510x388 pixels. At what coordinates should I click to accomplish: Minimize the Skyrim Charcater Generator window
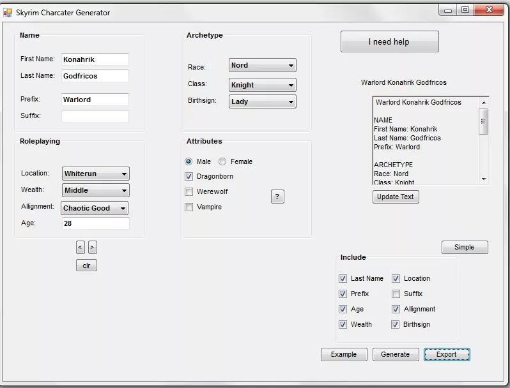coord(448,10)
